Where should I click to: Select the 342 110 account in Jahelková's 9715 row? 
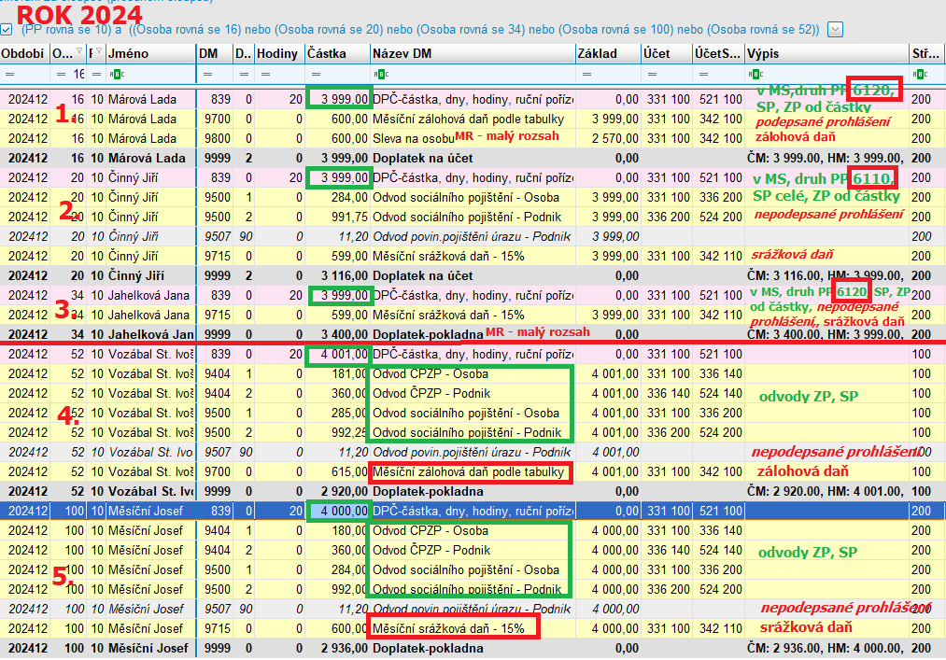click(718, 315)
